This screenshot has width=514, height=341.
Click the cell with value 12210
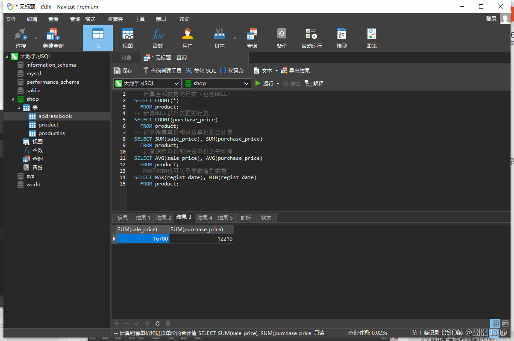click(202, 239)
